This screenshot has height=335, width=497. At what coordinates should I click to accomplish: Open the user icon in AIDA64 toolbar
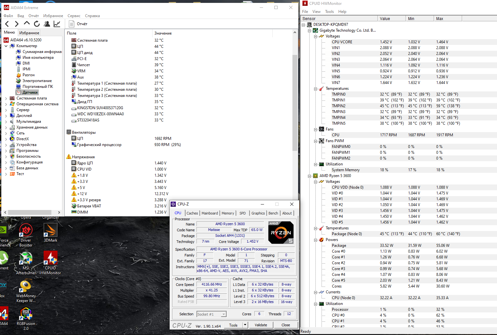(x=47, y=24)
